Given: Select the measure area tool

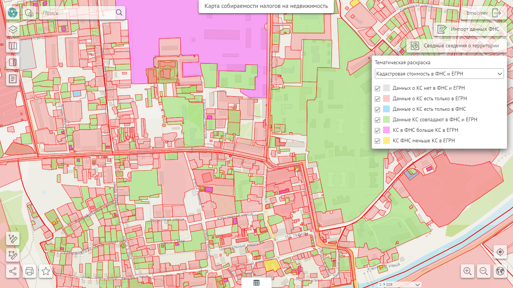Looking at the screenshot, I should coord(13,255).
